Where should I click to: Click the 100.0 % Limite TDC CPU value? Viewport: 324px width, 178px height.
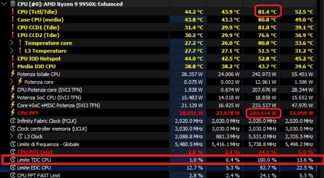[267, 160]
